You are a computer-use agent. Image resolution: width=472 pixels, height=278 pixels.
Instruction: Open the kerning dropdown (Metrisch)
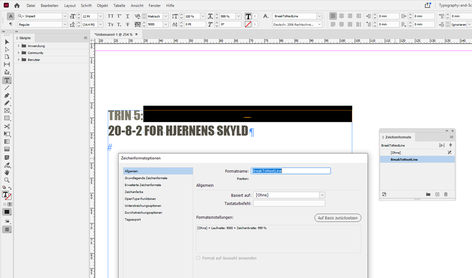[166, 16]
